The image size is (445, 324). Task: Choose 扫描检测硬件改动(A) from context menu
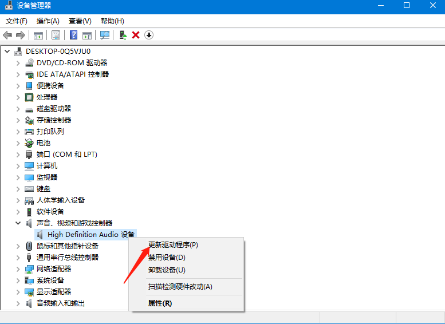tap(186, 287)
